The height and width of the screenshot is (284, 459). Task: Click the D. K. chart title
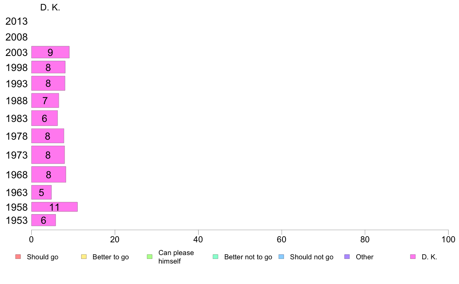point(50,8)
